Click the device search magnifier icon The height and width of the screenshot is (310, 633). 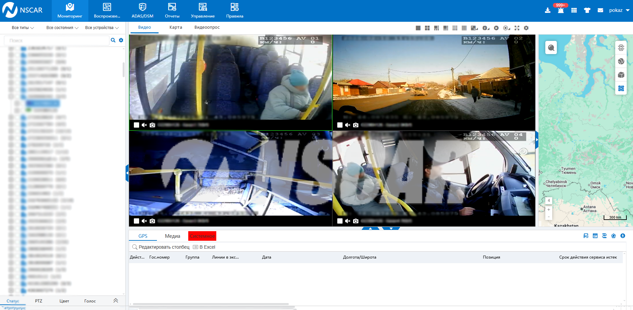pos(113,40)
